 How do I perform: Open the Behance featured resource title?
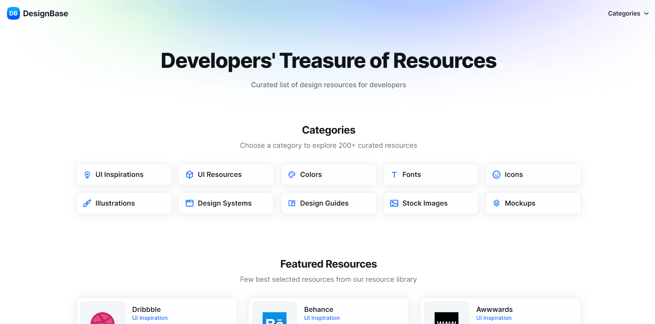[x=318, y=309]
